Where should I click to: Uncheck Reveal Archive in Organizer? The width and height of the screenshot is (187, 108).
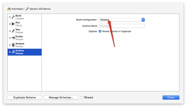(x=100, y=31)
